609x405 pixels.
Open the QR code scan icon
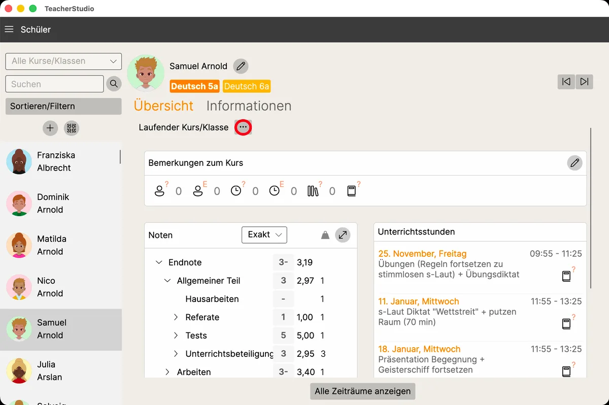[x=72, y=128]
